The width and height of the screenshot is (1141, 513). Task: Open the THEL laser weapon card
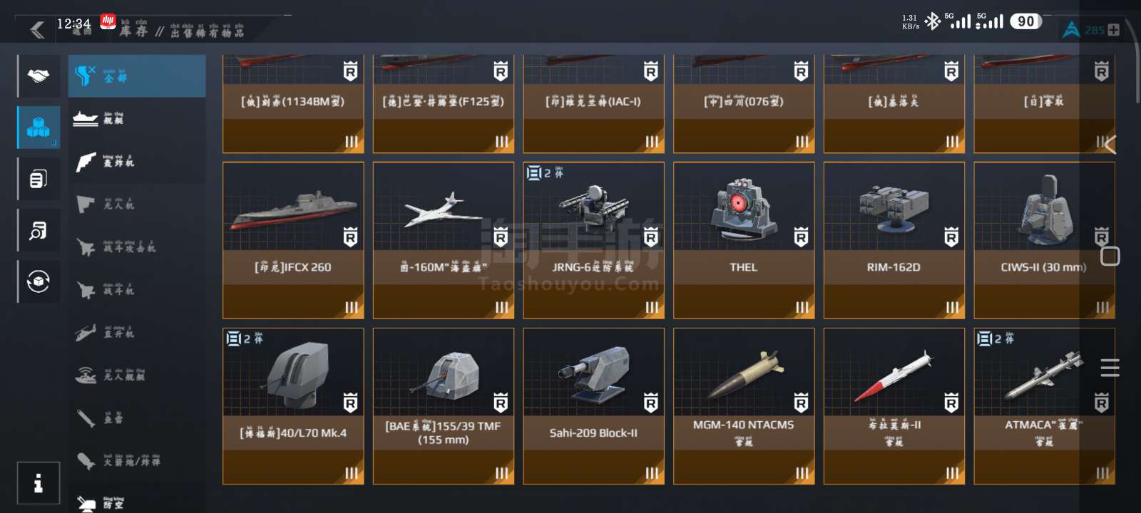tap(744, 240)
